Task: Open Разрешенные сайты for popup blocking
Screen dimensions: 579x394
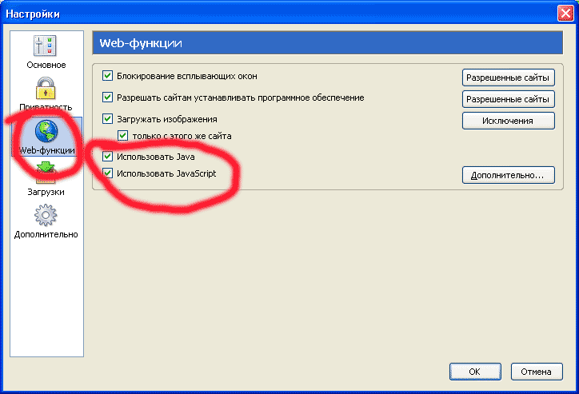Action: pyautogui.click(x=508, y=78)
